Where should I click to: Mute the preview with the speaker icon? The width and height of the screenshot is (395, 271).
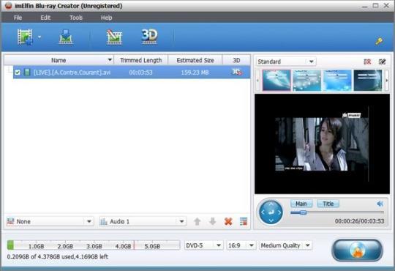(380, 204)
